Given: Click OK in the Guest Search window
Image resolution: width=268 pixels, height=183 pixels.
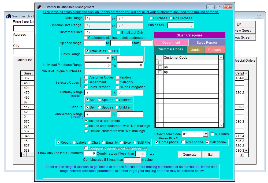Looking at the screenshot, I should [245, 24].
